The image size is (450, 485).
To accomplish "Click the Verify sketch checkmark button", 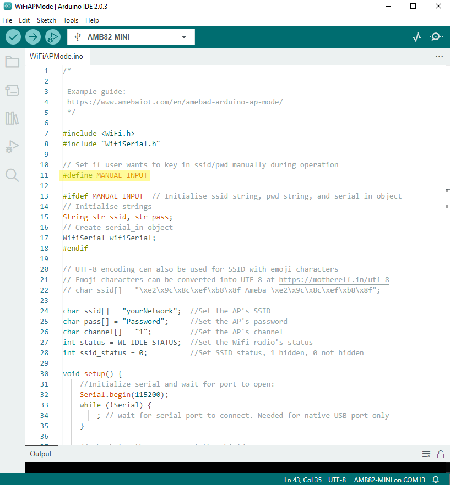I will (14, 37).
